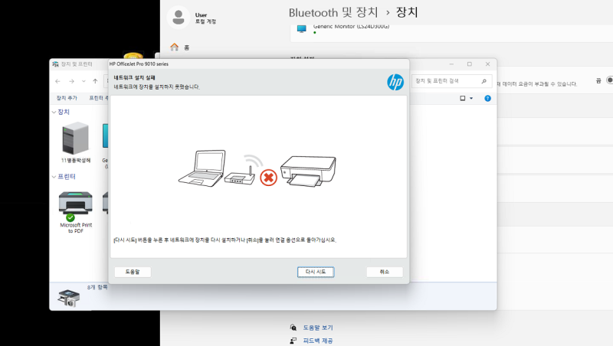The image size is (613, 346).
Task: Open recent locations chevron in Devices and Printers
Action: tap(84, 81)
